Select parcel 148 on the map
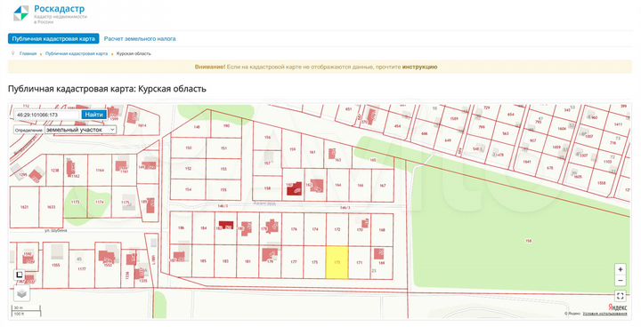 point(197,127)
